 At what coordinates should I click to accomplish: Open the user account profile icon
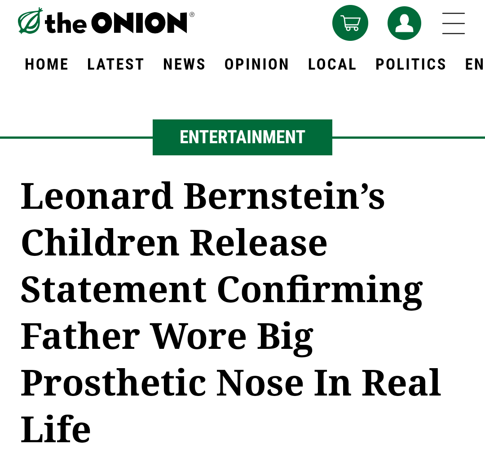404,23
